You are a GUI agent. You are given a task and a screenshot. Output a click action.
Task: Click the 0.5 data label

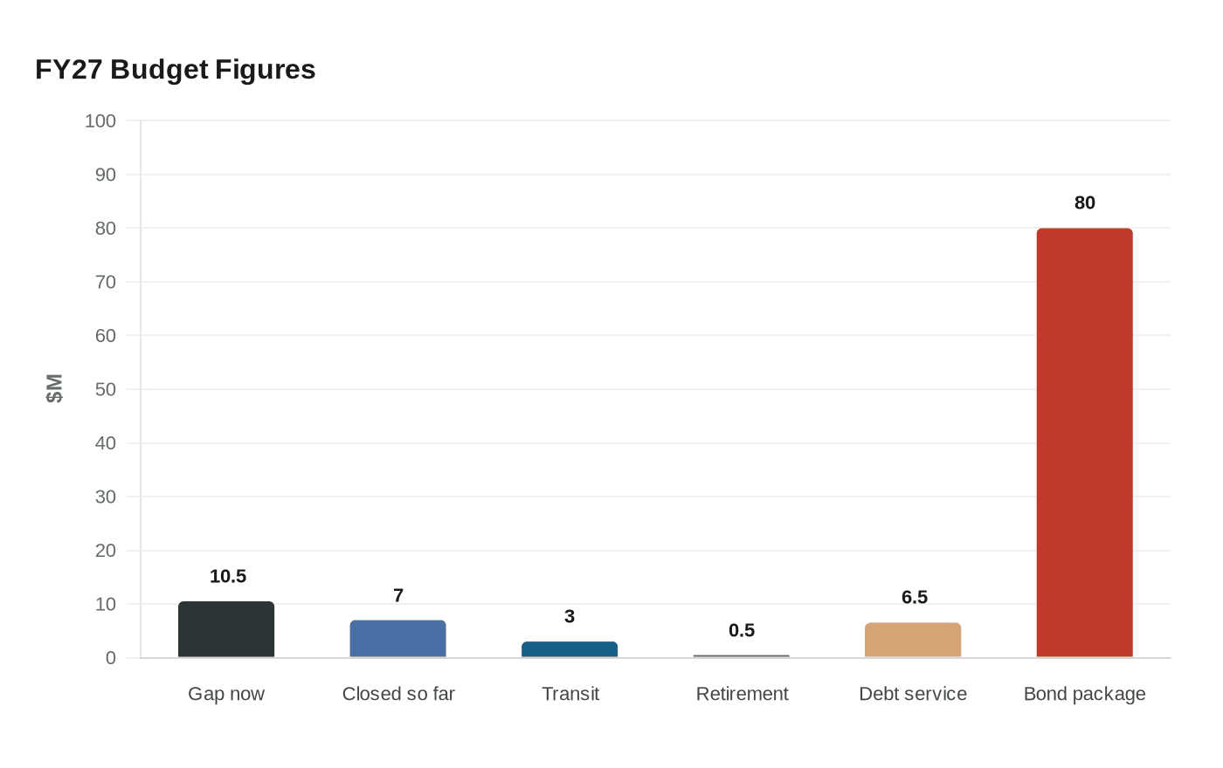click(742, 630)
